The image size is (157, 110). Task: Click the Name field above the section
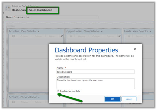point(56,18)
